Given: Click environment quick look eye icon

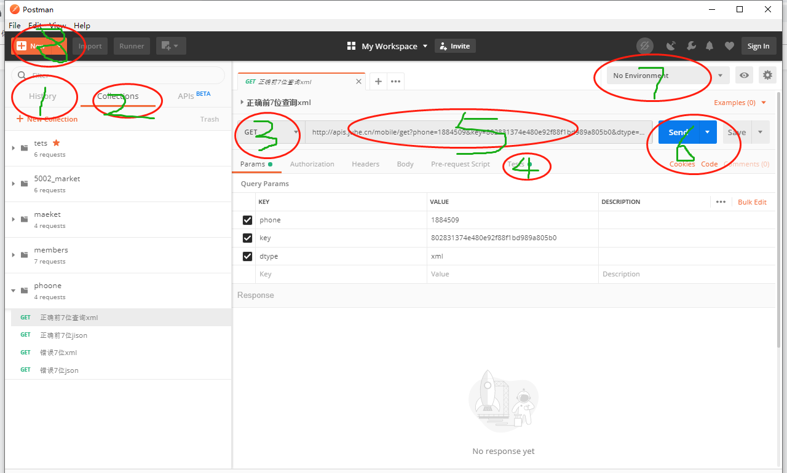Looking at the screenshot, I should (745, 76).
